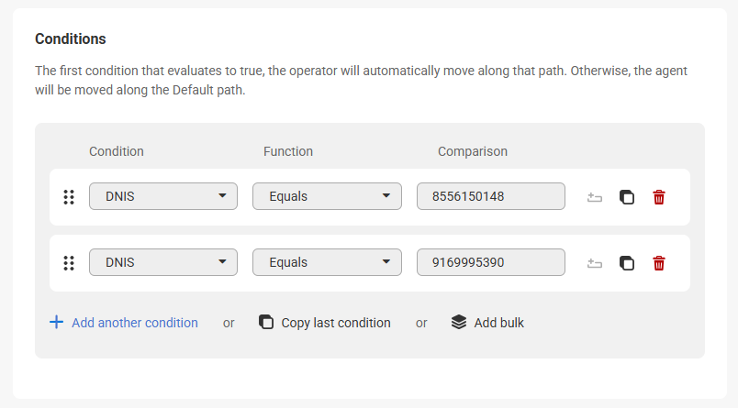
Task: Click Copy last condition button
Action: tap(335, 323)
